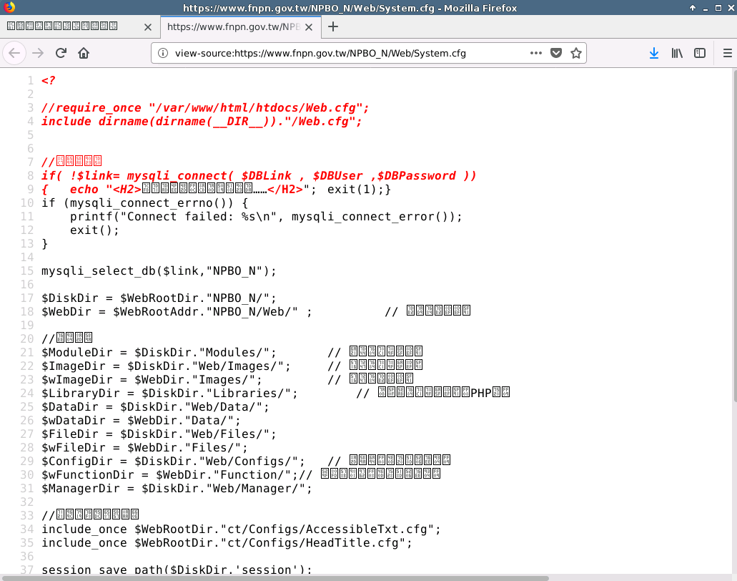Click the '$FileDir = $DiskDir."Web/Files/";' line
This screenshot has width=737, height=581.
pos(159,435)
